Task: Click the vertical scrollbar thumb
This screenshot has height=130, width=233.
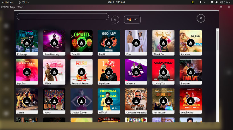Action: (x=218, y=41)
